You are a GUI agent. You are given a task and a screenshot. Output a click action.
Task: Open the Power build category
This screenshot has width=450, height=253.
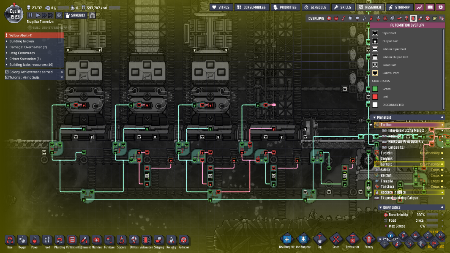(x=35, y=242)
